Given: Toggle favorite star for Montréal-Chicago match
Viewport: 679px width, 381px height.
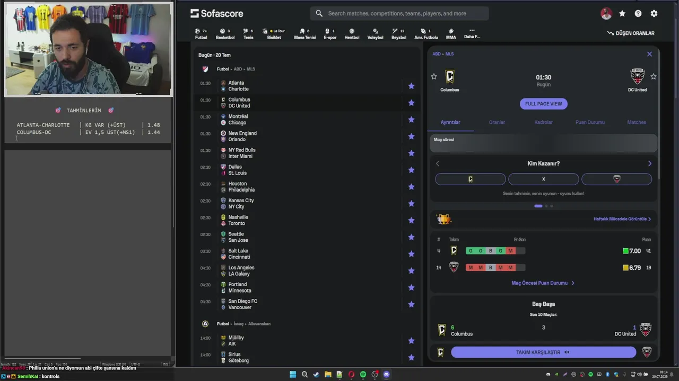Looking at the screenshot, I should click(x=411, y=120).
